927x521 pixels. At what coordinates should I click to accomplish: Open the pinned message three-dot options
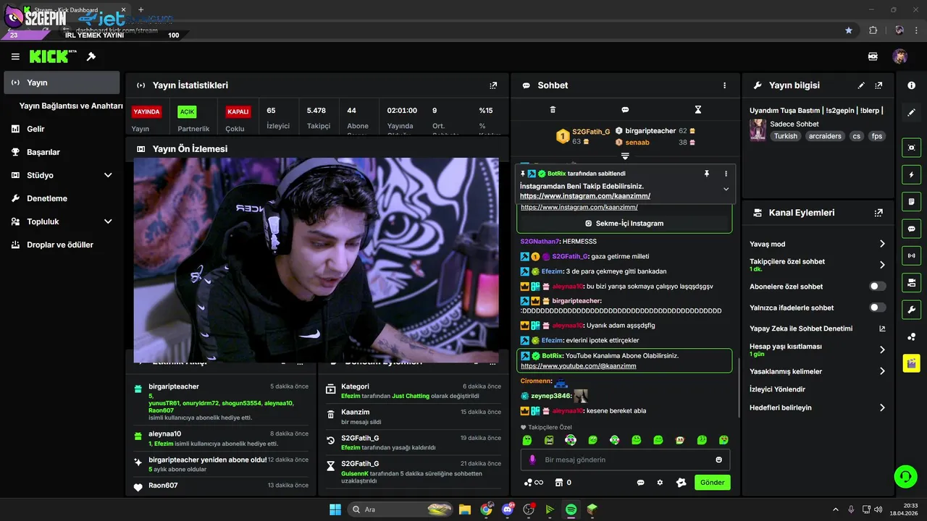(x=726, y=174)
